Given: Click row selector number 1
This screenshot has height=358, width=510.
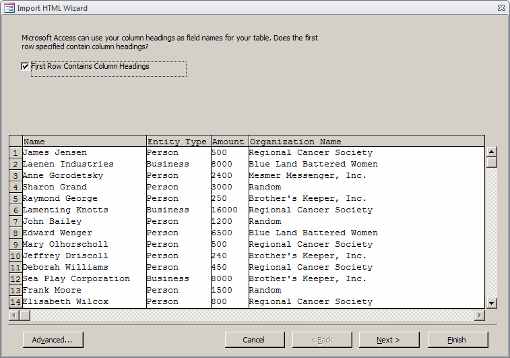Looking at the screenshot, I should (15, 152).
